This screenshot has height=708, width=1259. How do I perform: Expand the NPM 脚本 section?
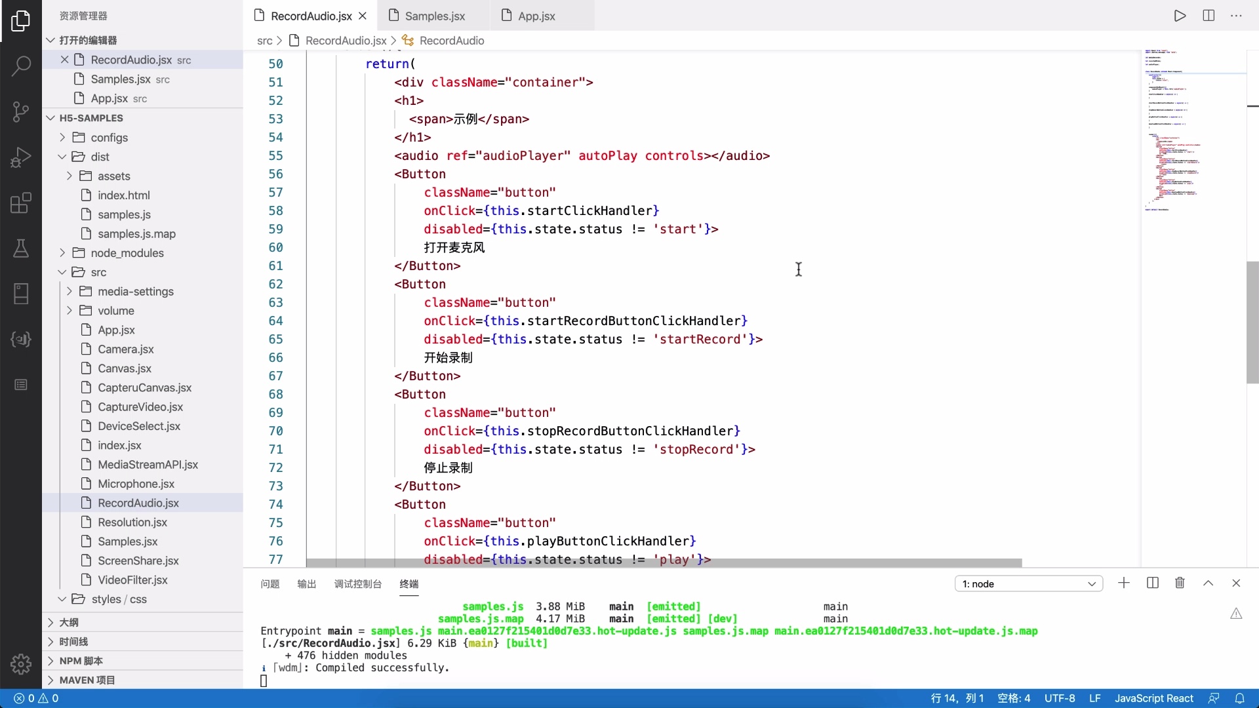click(81, 661)
